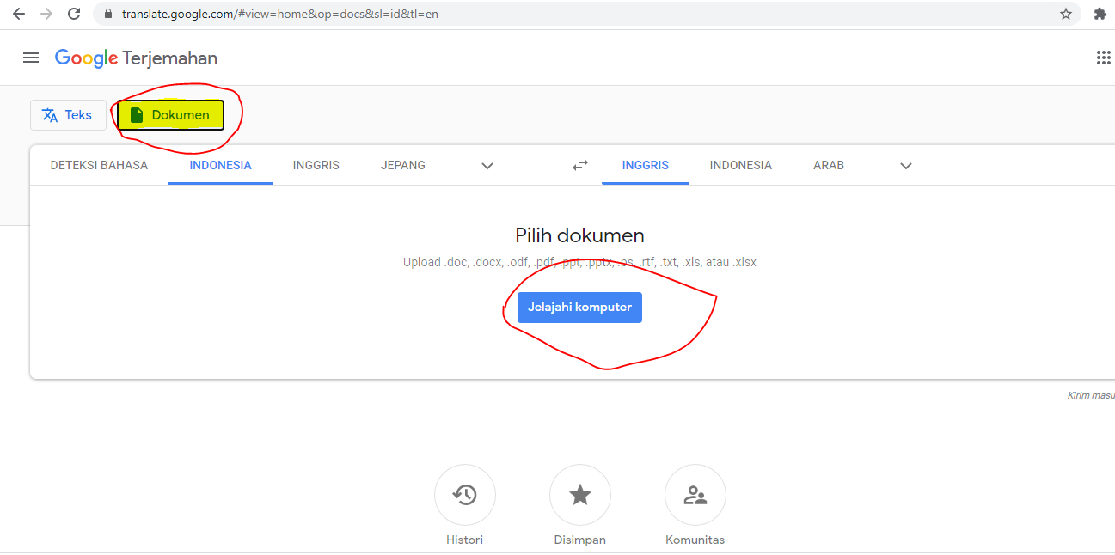Choose Deteksi Bahasa source tab
Screen dimensions: 1115x555
coord(99,165)
